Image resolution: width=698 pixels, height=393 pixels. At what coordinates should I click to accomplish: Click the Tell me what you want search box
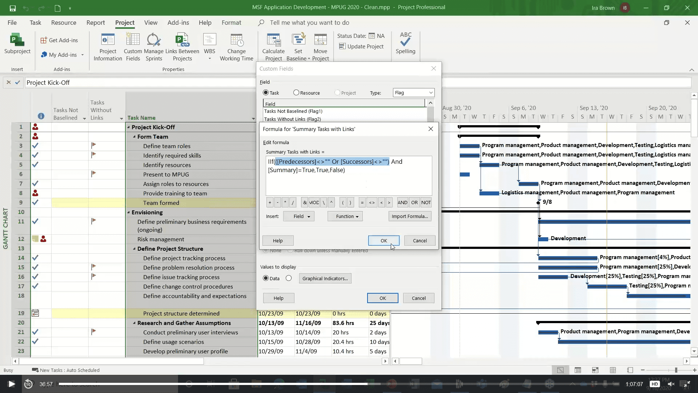point(309,23)
